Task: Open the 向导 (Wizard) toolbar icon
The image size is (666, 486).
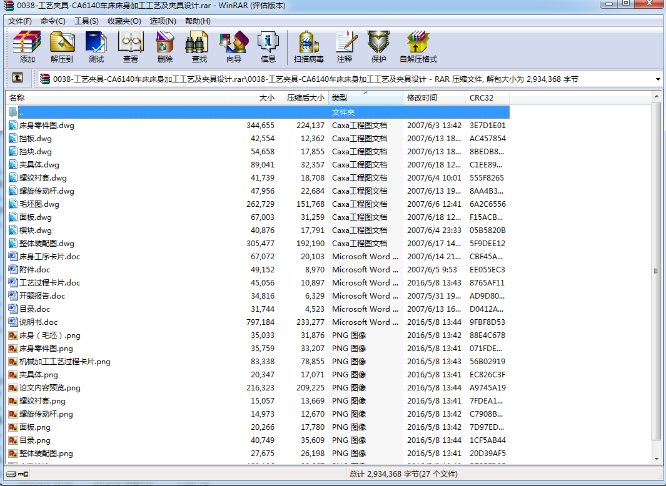Action: coord(234,42)
